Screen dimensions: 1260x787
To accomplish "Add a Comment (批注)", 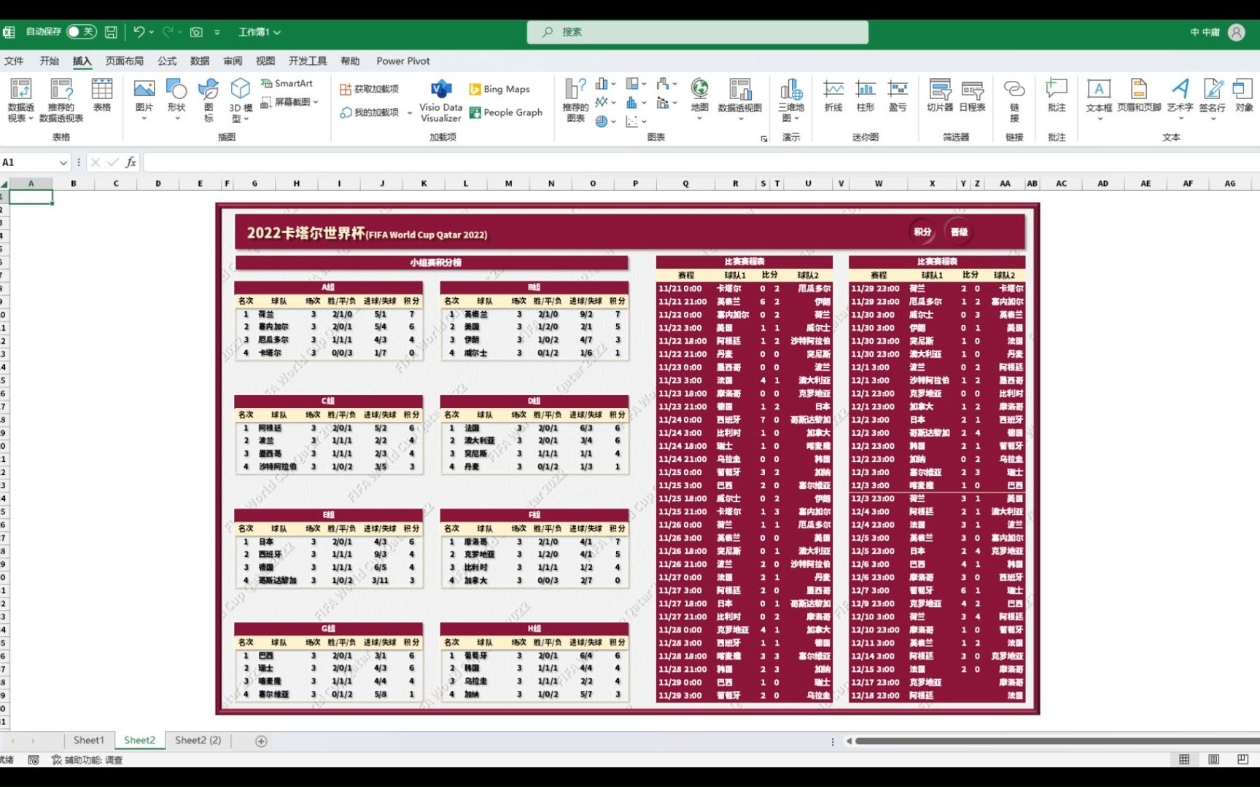I will 1057,95.
